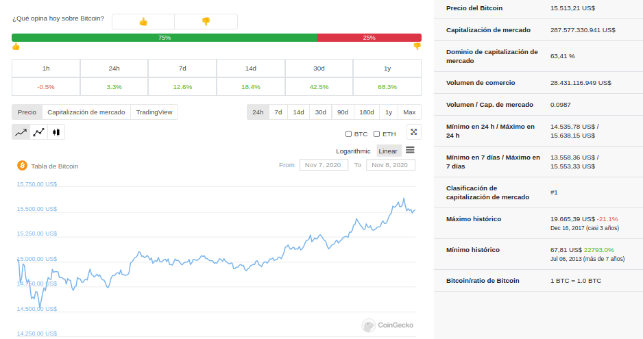Click all-time low 67,81 US$
Screen dimensions: 643x339
tap(566, 250)
